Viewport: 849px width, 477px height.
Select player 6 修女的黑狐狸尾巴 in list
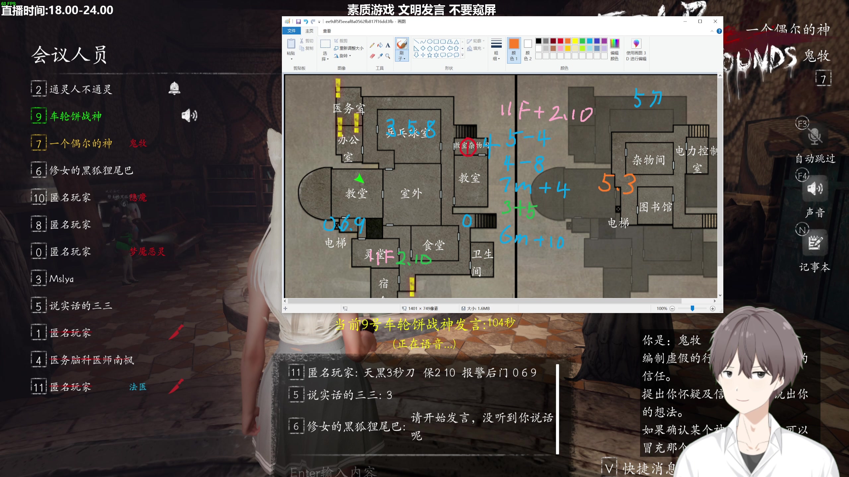[x=82, y=171]
